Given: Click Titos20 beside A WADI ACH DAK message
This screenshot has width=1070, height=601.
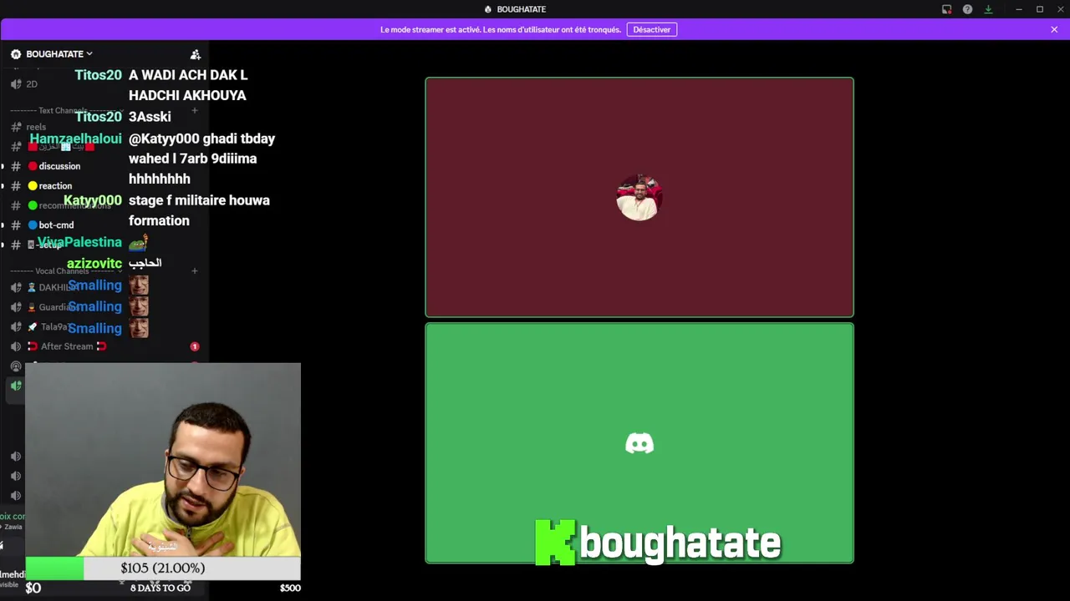Looking at the screenshot, I should coord(99,75).
